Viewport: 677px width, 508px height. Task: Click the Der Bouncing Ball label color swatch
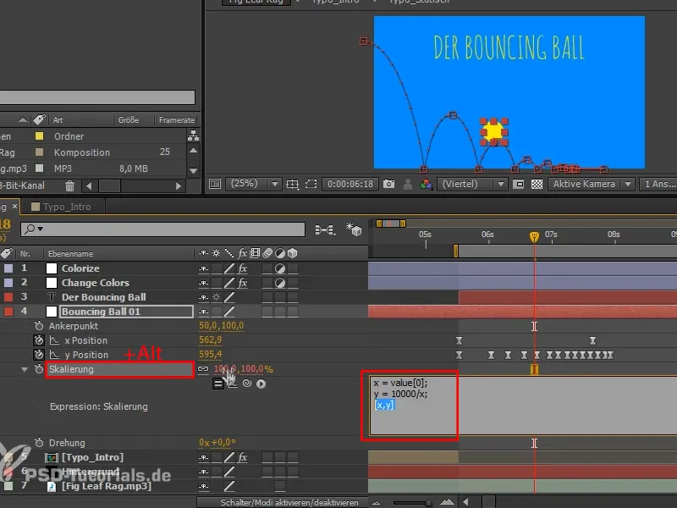pyautogui.click(x=8, y=297)
